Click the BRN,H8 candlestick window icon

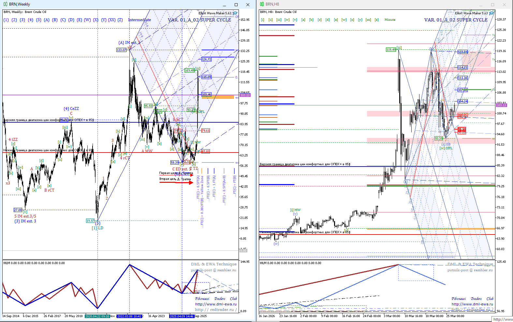coord(261,4)
